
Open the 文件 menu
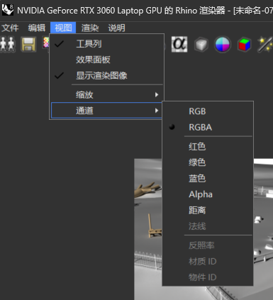coord(10,28)
